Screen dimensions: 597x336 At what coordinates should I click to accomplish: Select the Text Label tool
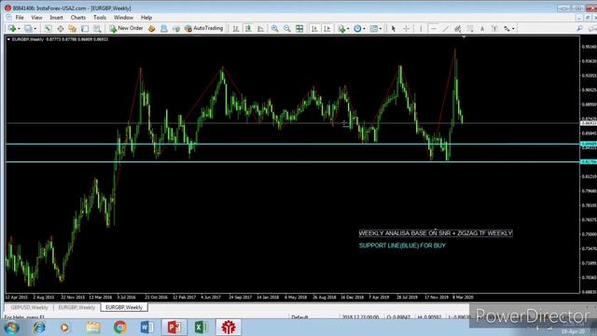[494, 29]
